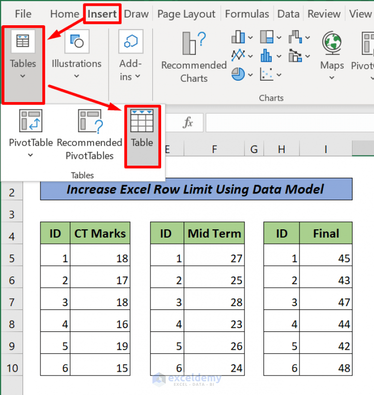This screenshot has width=374, height=395.
Task: Select column H header
Action: pyautogui.click(x=281, y=149)
